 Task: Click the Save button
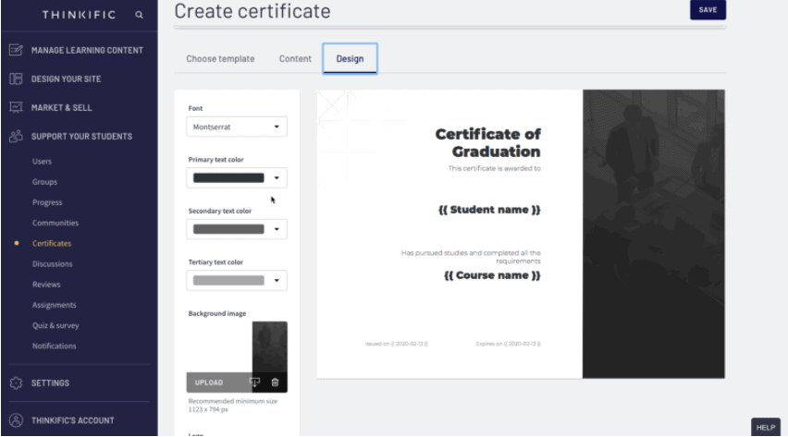708,9
